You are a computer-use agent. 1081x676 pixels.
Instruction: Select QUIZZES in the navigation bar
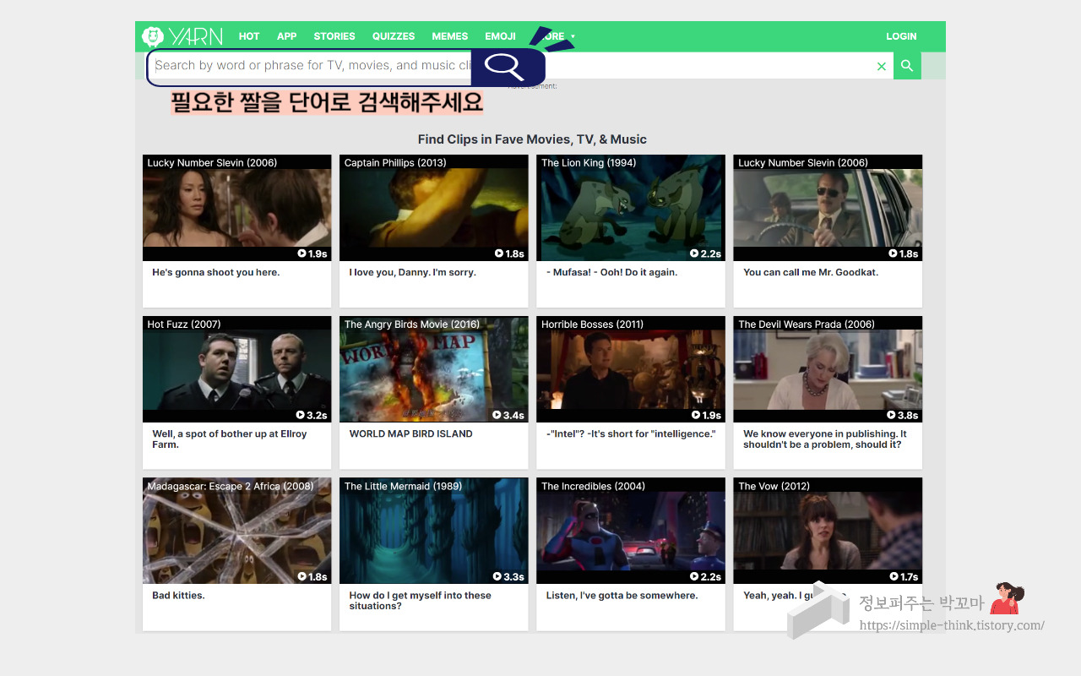point(394,36)
